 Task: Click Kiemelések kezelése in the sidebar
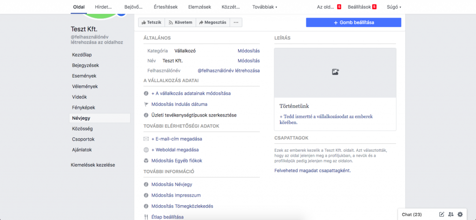[x=93, y=165]
